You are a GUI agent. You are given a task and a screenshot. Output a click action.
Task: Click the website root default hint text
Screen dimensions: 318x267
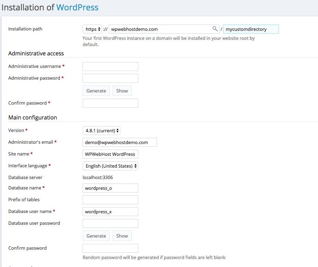click(x=169, y=41)
